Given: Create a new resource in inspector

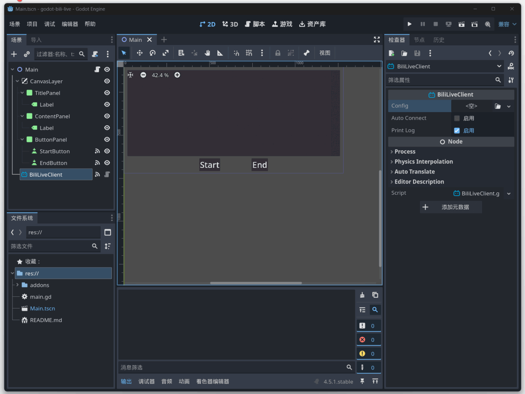Looking at the screenshot, I should 391,53.
